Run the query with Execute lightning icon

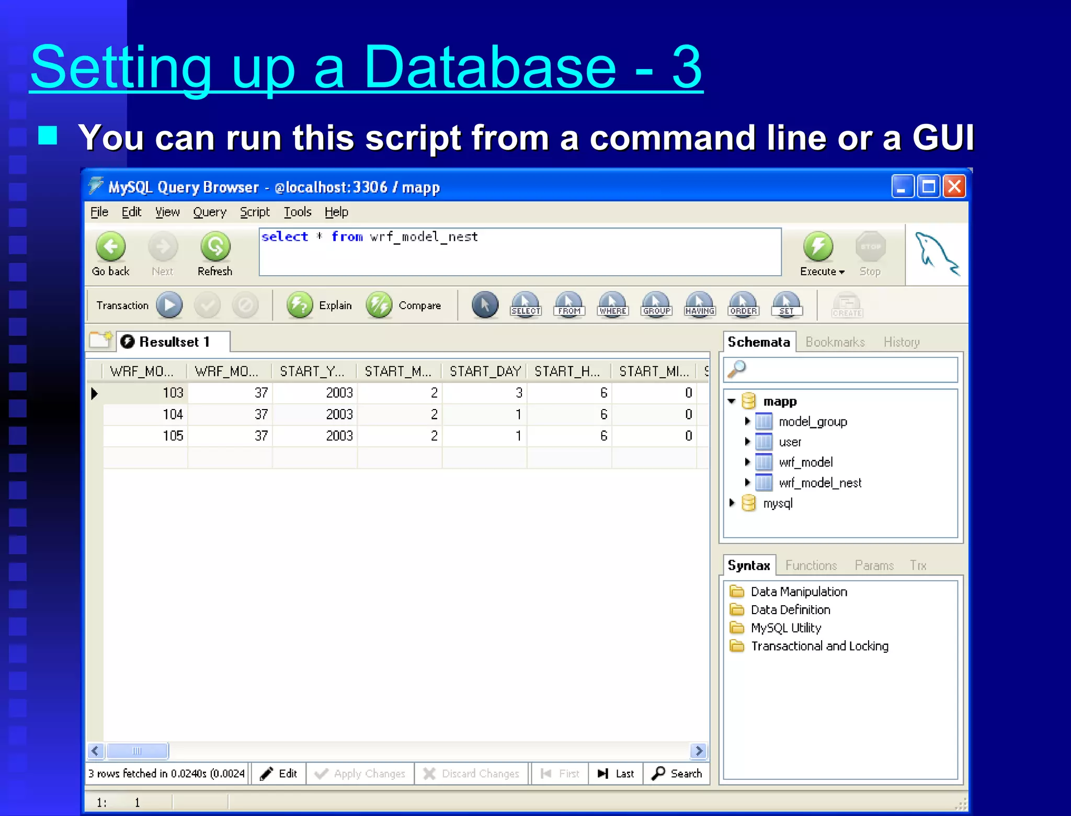tap(818, 247)
